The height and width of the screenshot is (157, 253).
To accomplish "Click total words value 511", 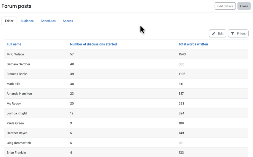I will coord(181,84).
